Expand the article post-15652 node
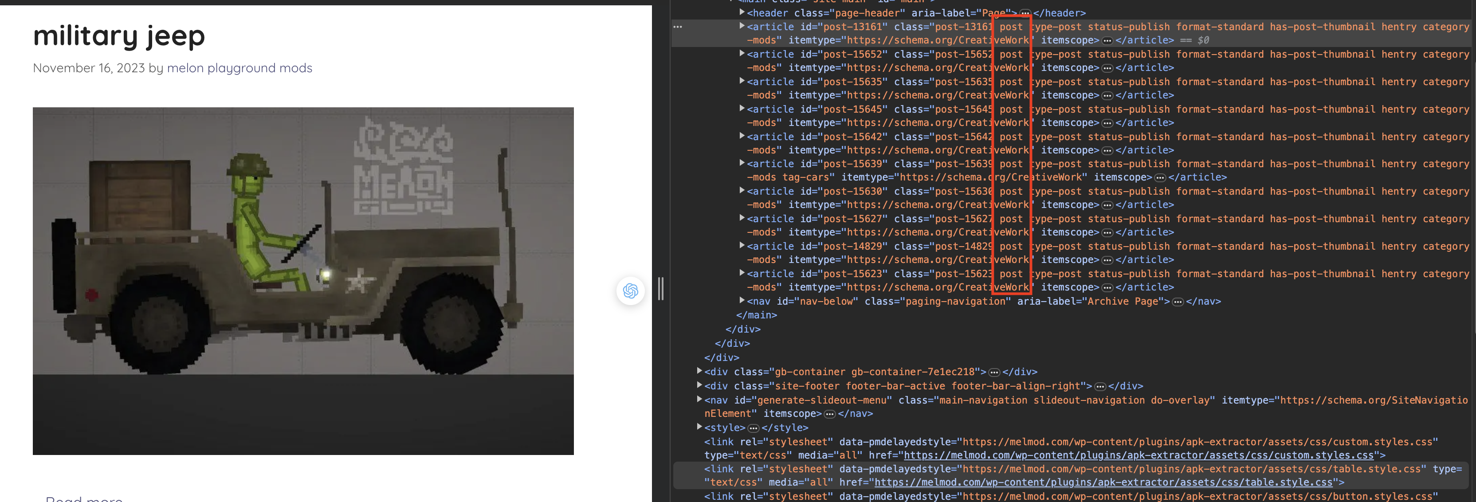 [742, 54]
